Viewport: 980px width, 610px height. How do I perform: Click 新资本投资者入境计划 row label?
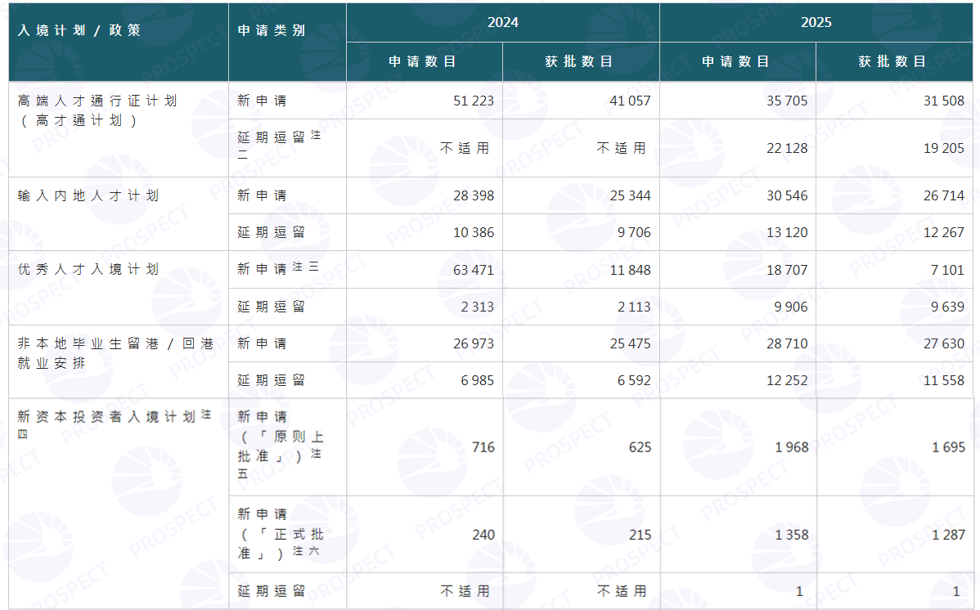(x=115, y=424)
